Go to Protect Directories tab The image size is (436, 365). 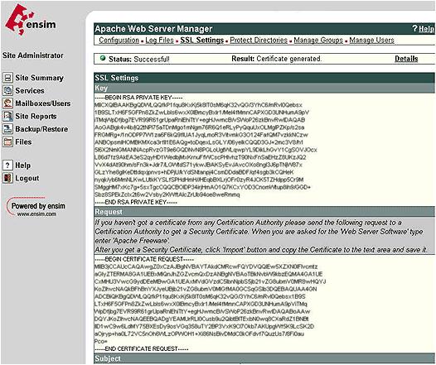pos(259,41)
